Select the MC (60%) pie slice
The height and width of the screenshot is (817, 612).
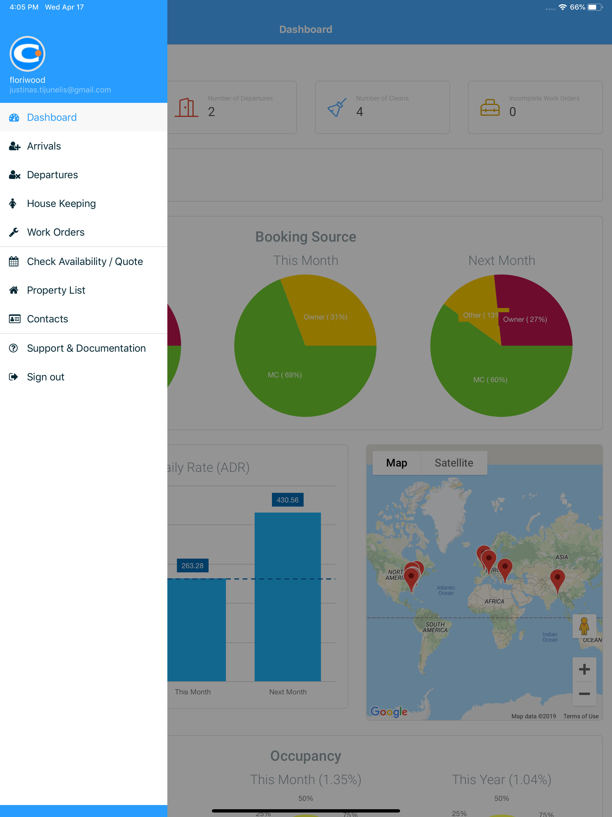click(x=490, y=380)
